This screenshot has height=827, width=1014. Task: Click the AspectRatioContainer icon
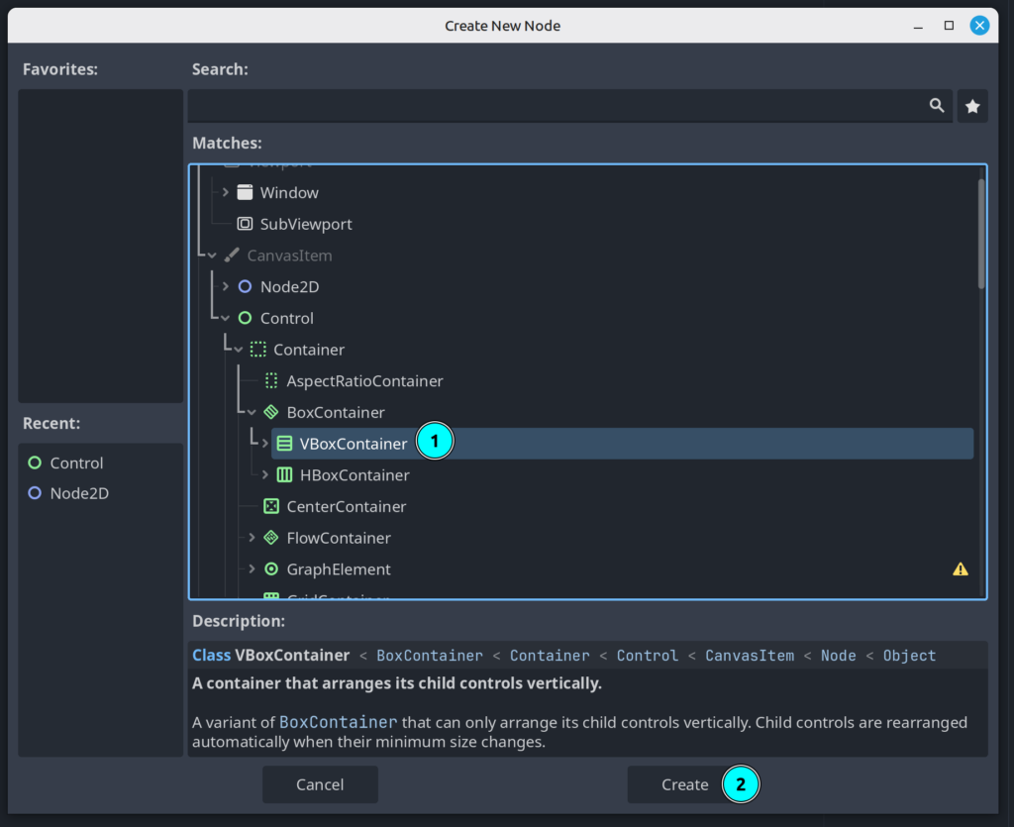[271, 380]
